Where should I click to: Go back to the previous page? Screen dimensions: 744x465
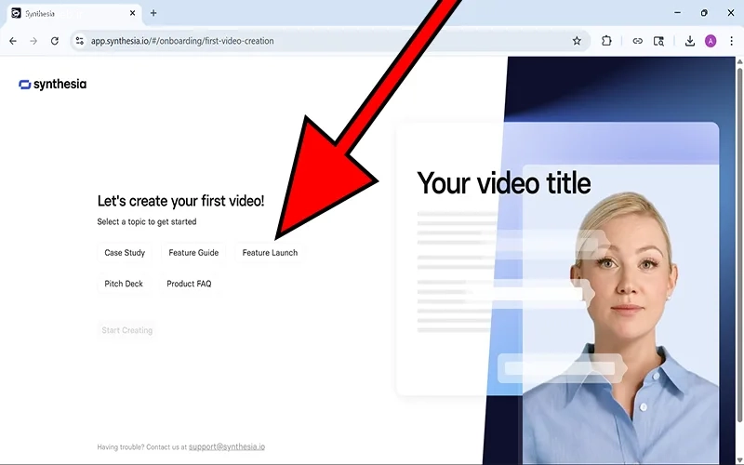13,41
